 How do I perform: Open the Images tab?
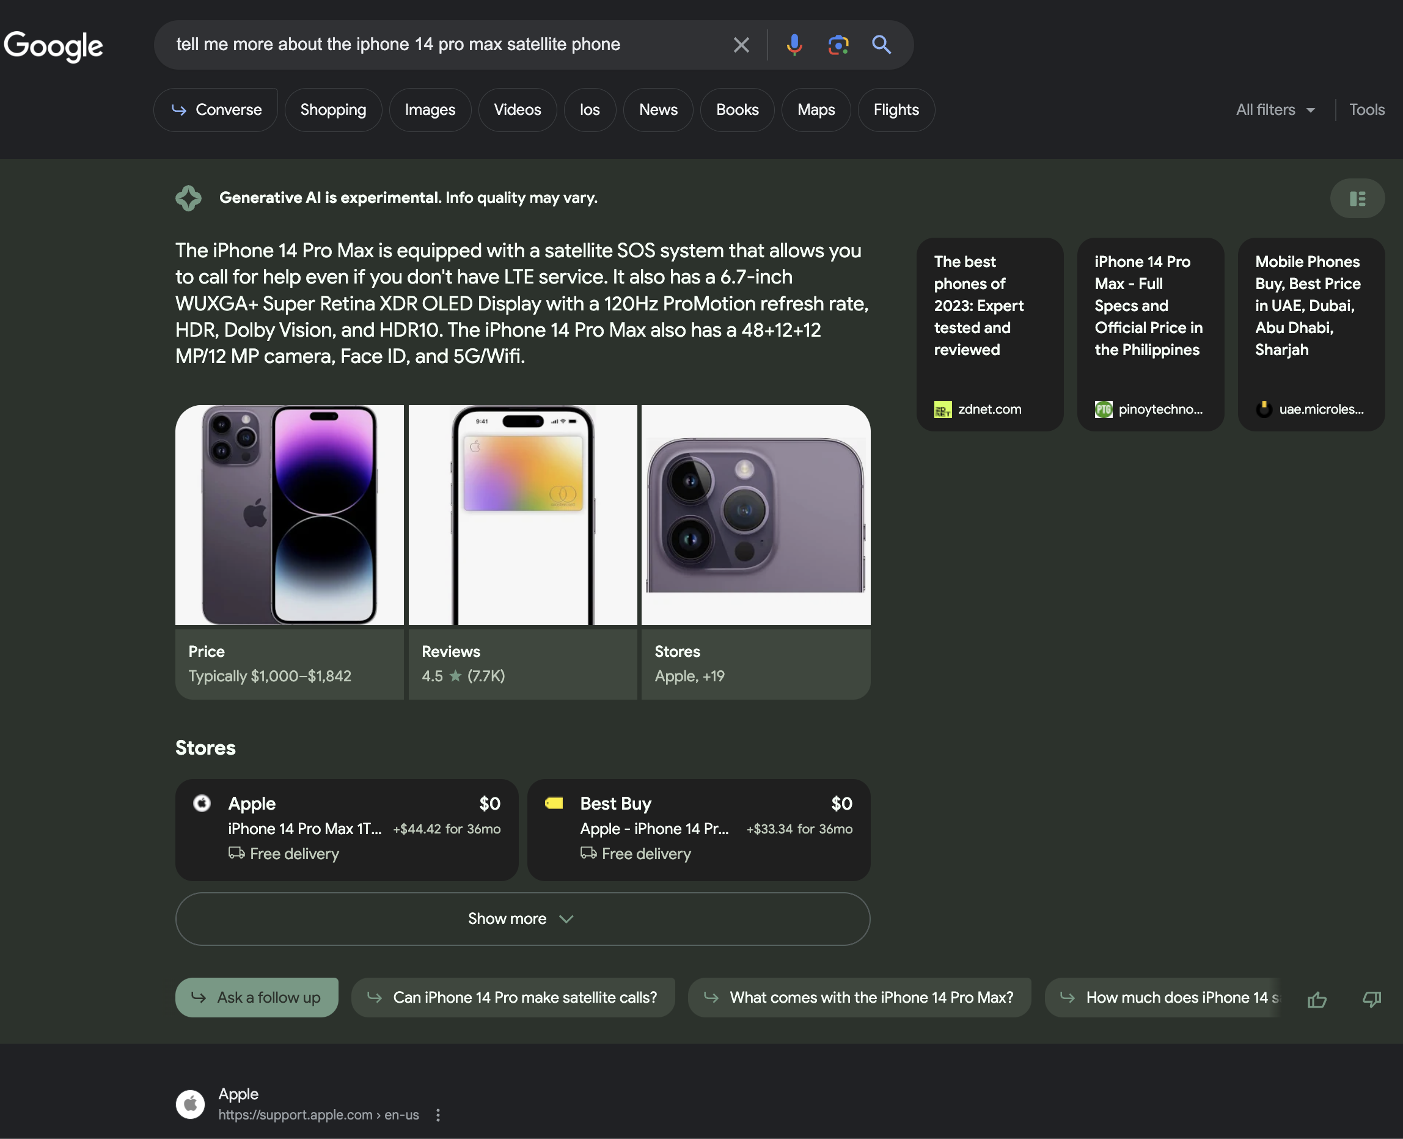point(430,109)
